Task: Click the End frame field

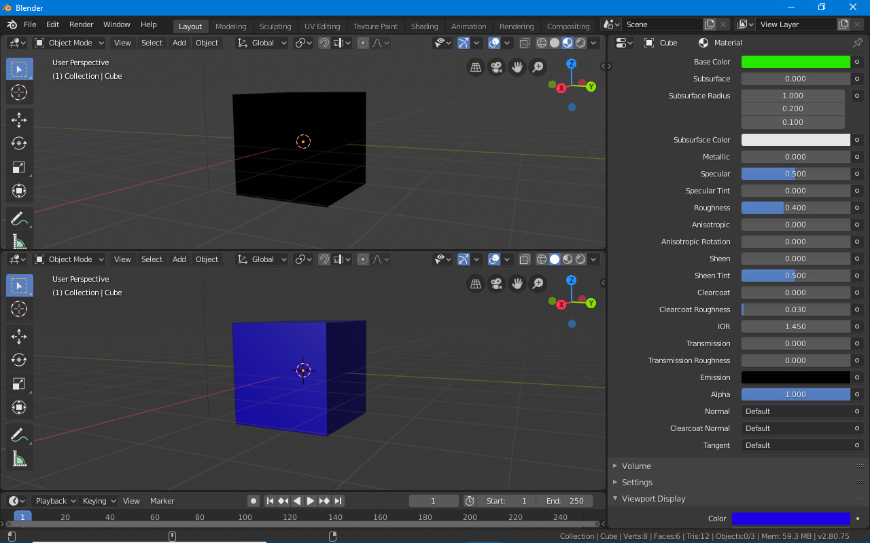Action: pos(564,501)
